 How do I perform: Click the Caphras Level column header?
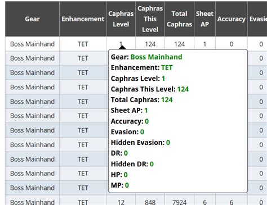point(121,19)
